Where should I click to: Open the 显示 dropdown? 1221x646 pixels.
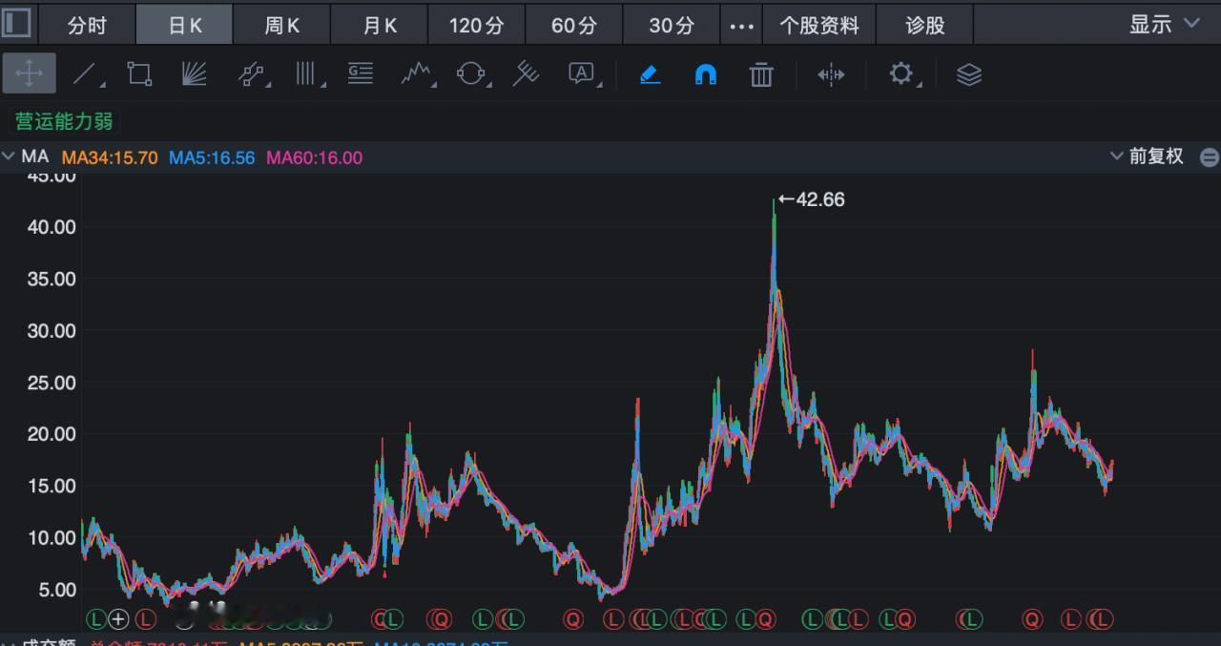pos(1164,25)
